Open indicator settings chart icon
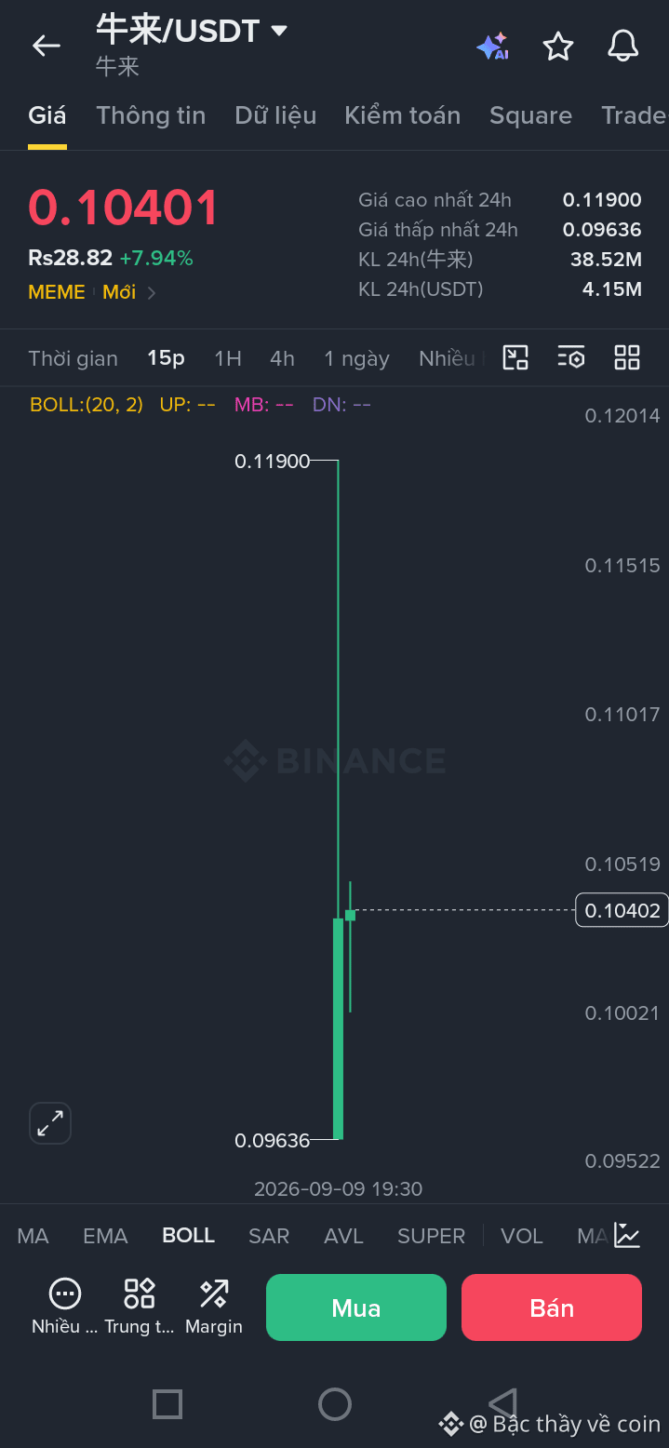 (x=628, y=1236)
